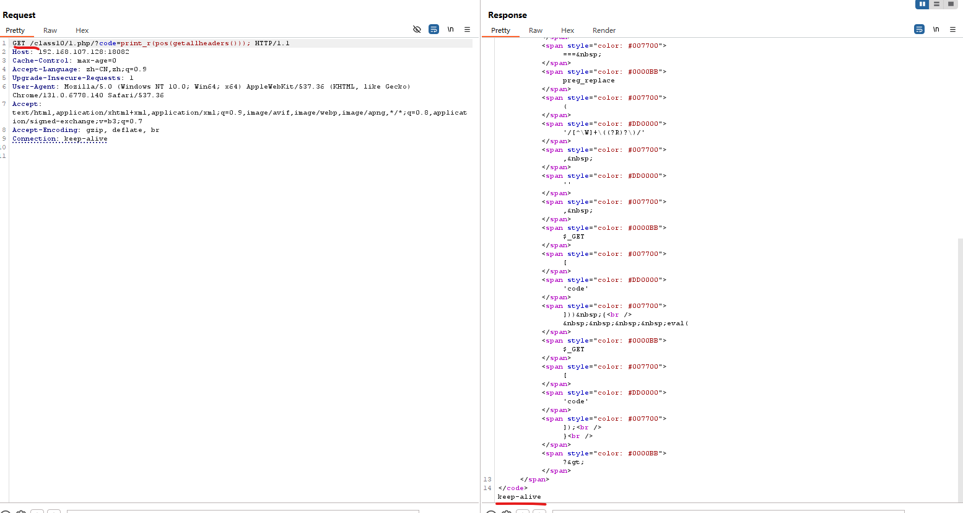Toggle \n show newlines button in Request panel
The image size is (963, 513).
pyautogui.click(x=451, y=29)
